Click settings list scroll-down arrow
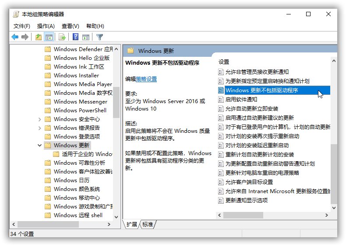The image size is (346, 246). (334, 208)
